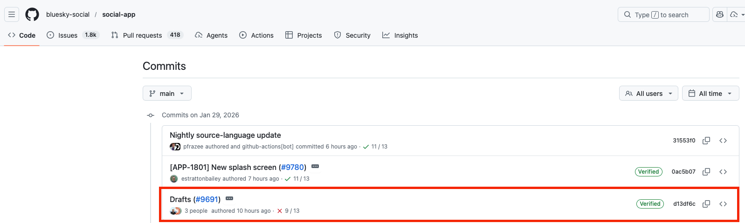Expand the Drafts commit message ellipsis
The height and width of the screenshot is (223, 745).
pyautogui.click(x=229, y=199)
